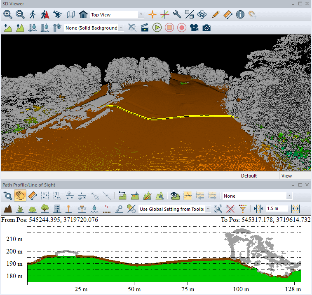Viewport: 312px width, 295px height.
Task: Click the video camera icon
Action: click(x=194, y=28)
